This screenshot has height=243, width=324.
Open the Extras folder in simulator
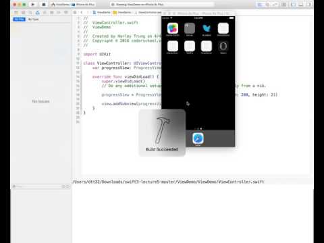[190, 28]
